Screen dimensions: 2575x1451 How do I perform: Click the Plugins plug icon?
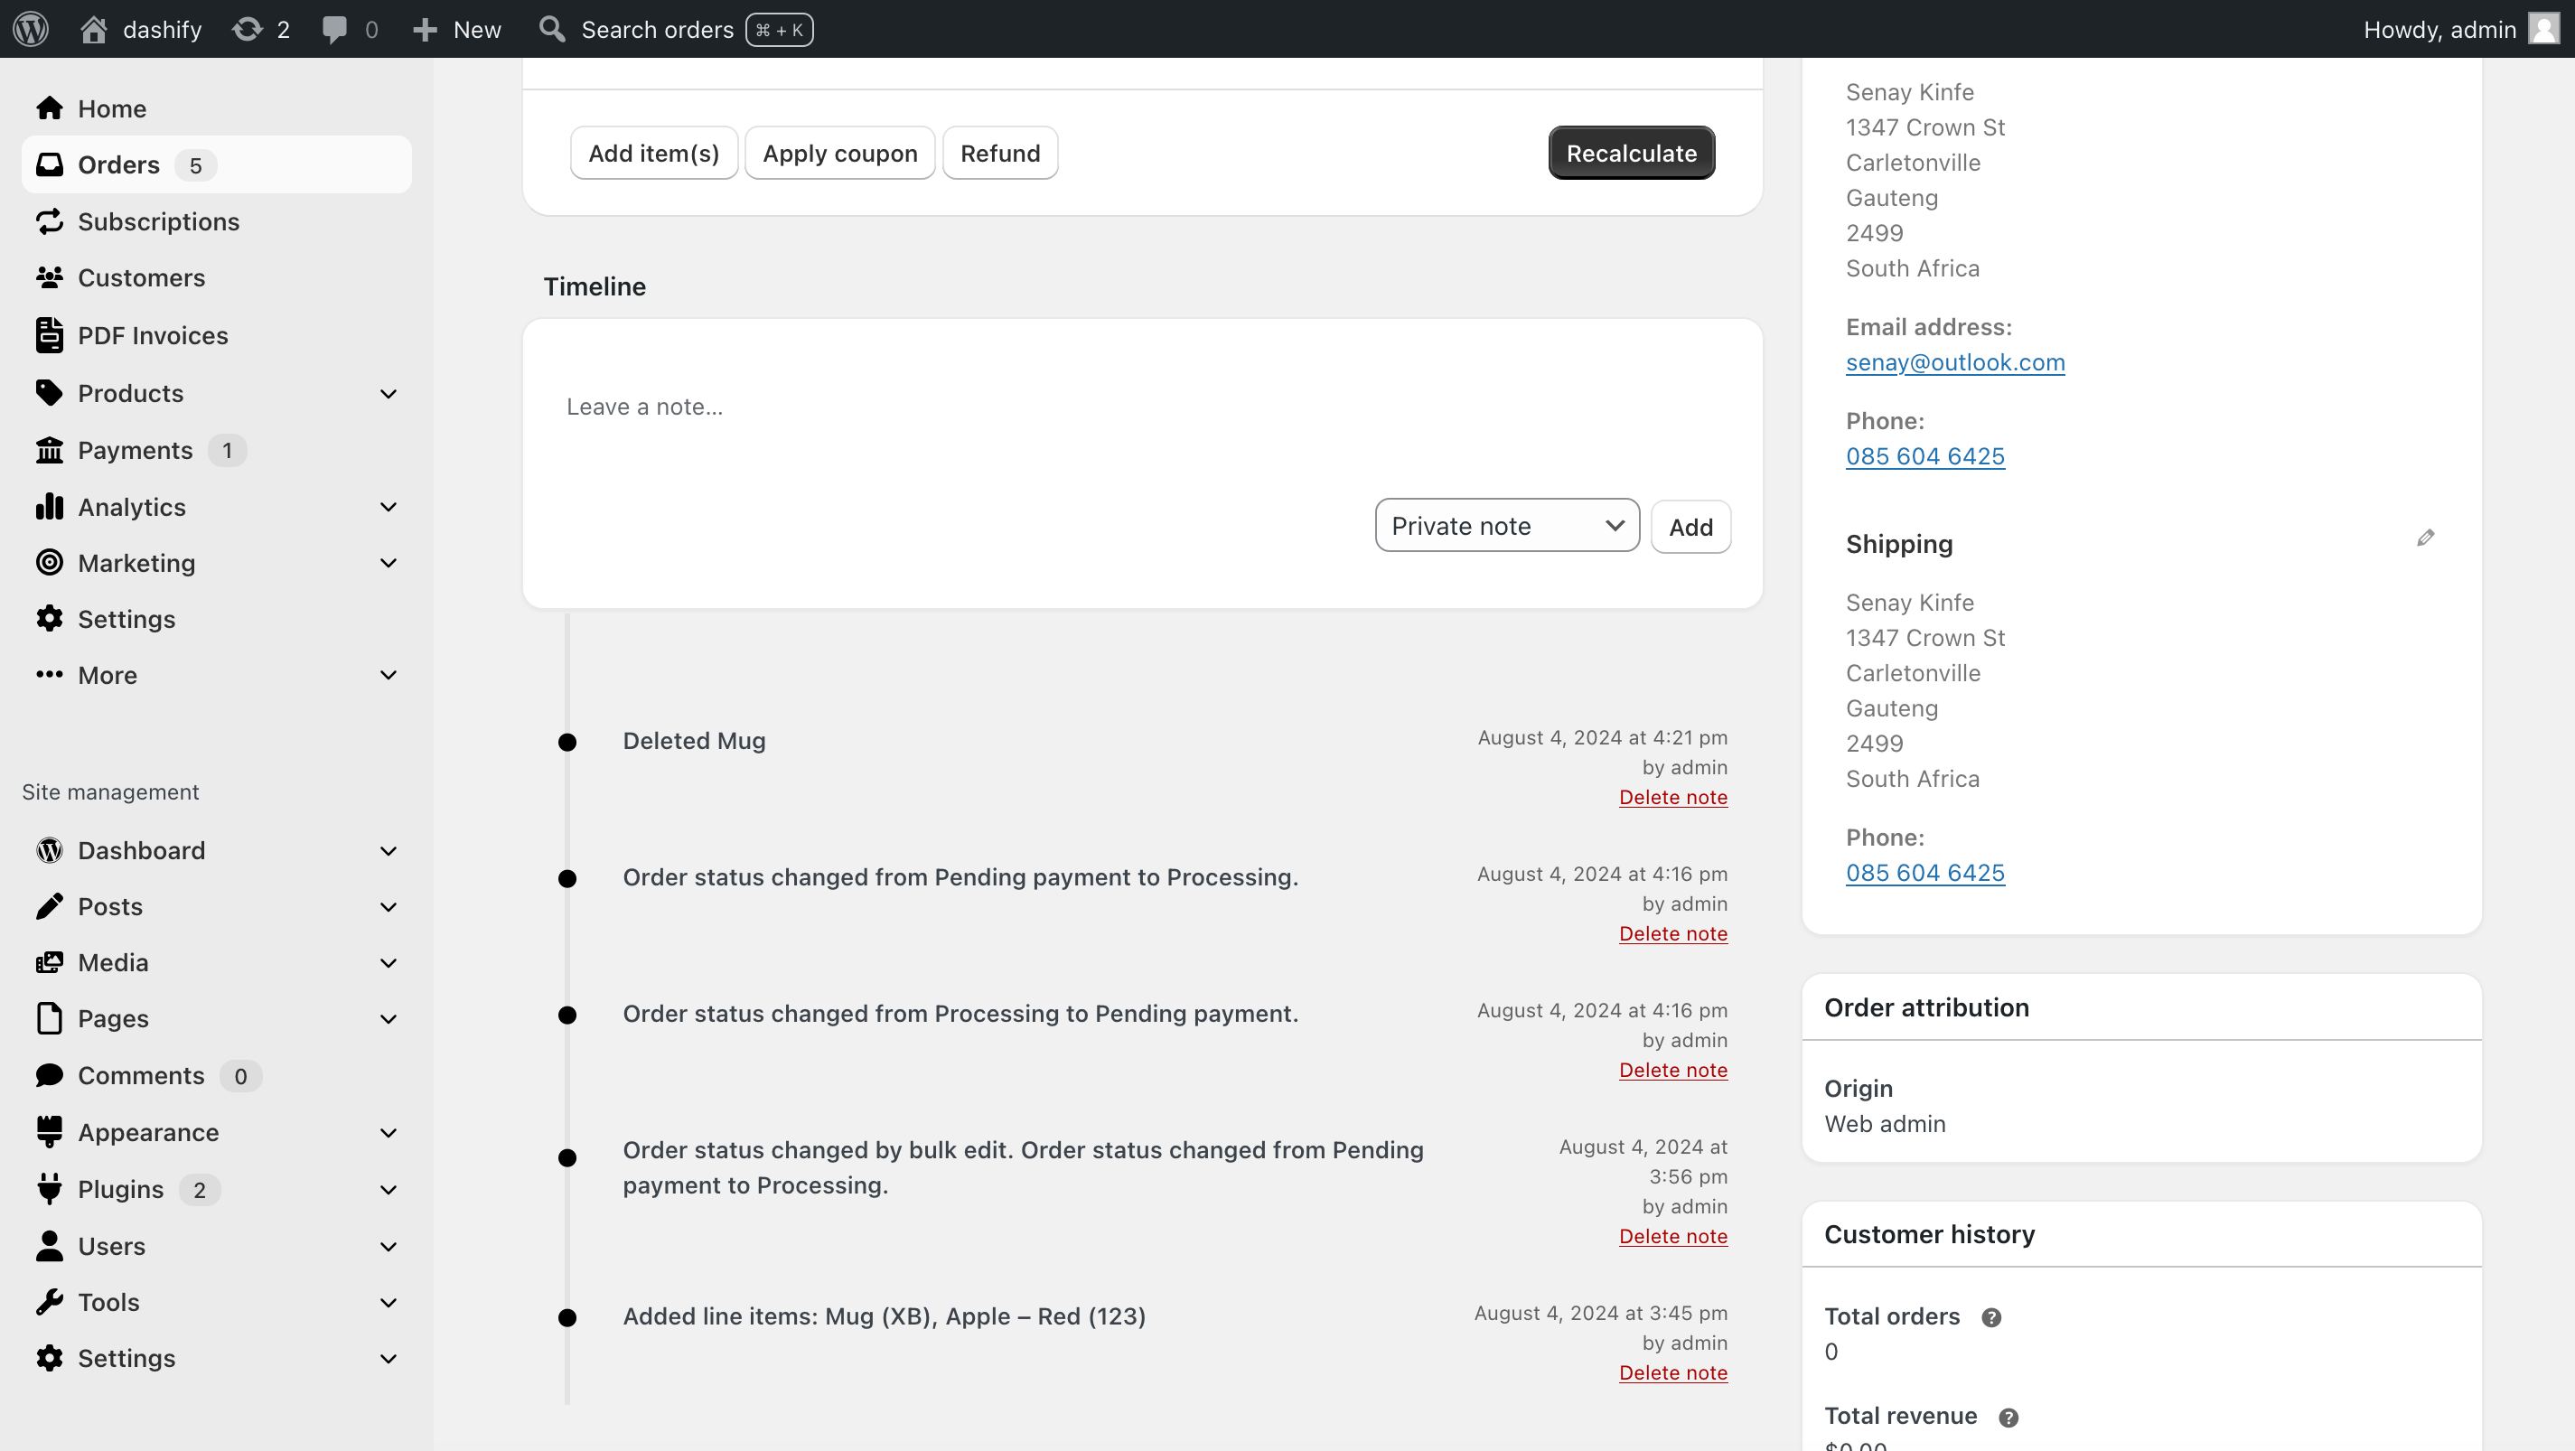click(49, 1188)
